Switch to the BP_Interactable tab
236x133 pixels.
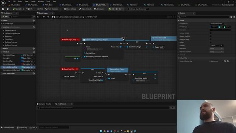tap(67, 5)
